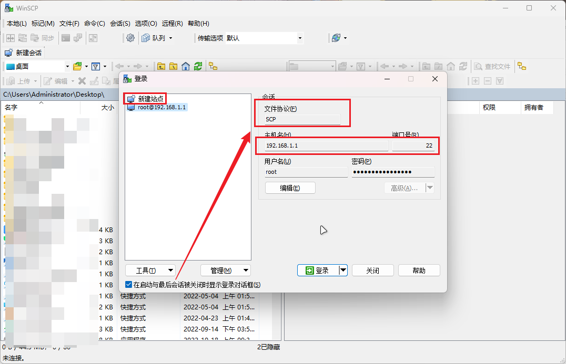Viewport: 566px width, 364px height.
Task: Go to local parent directory icon
Action: pos(161,66)
